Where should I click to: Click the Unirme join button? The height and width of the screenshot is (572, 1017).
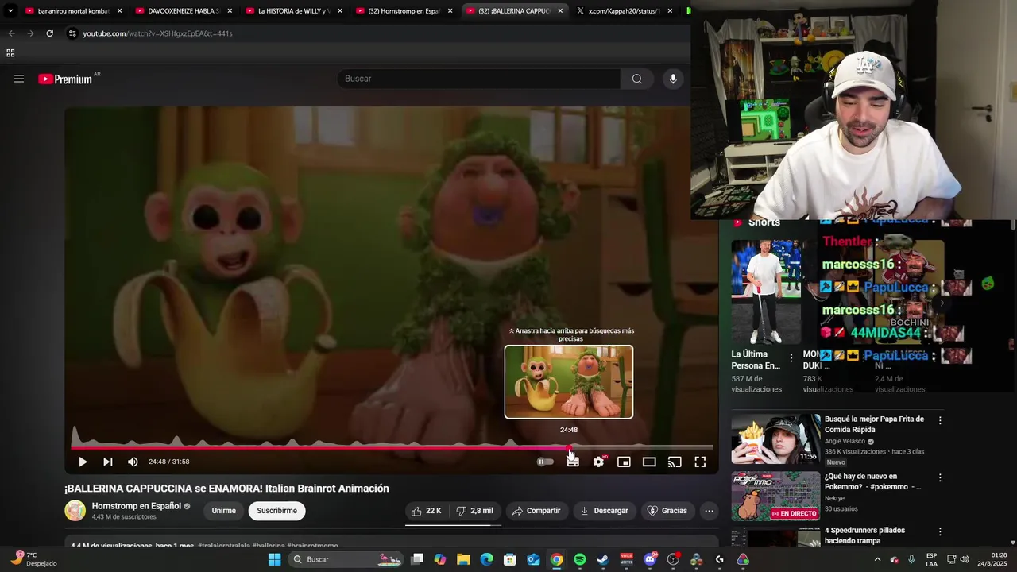[x=223, y=511]
